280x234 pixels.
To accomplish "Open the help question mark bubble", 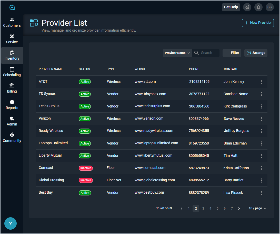I will [11, 223].
